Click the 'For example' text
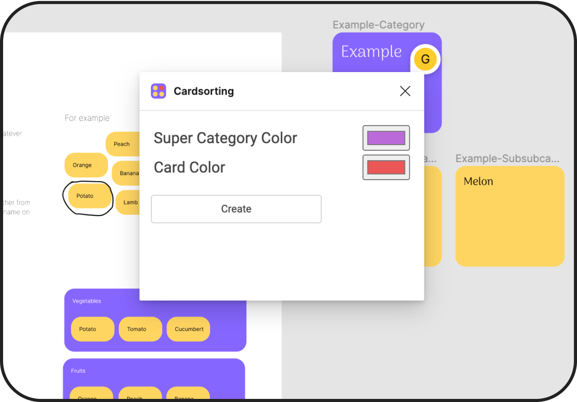 (87, 118)
